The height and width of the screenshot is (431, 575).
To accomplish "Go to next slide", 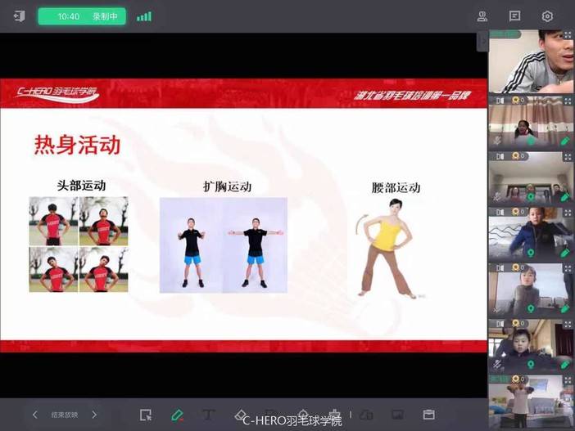I will (94, 415).
